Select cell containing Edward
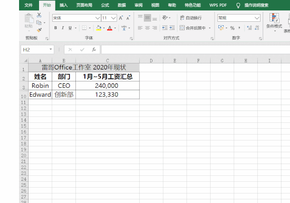This screenshot has height=203, width=290. pos(40,95)
